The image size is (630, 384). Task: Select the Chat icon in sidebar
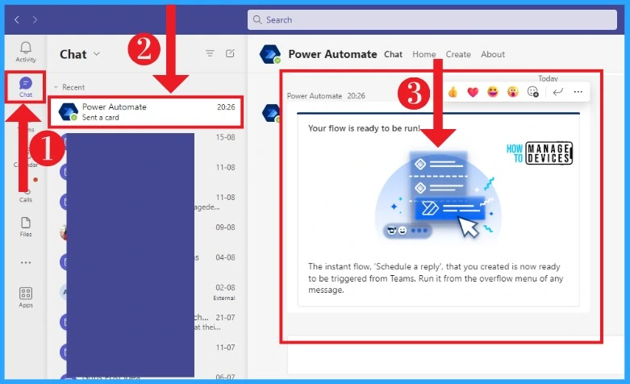tap(26, 87)
